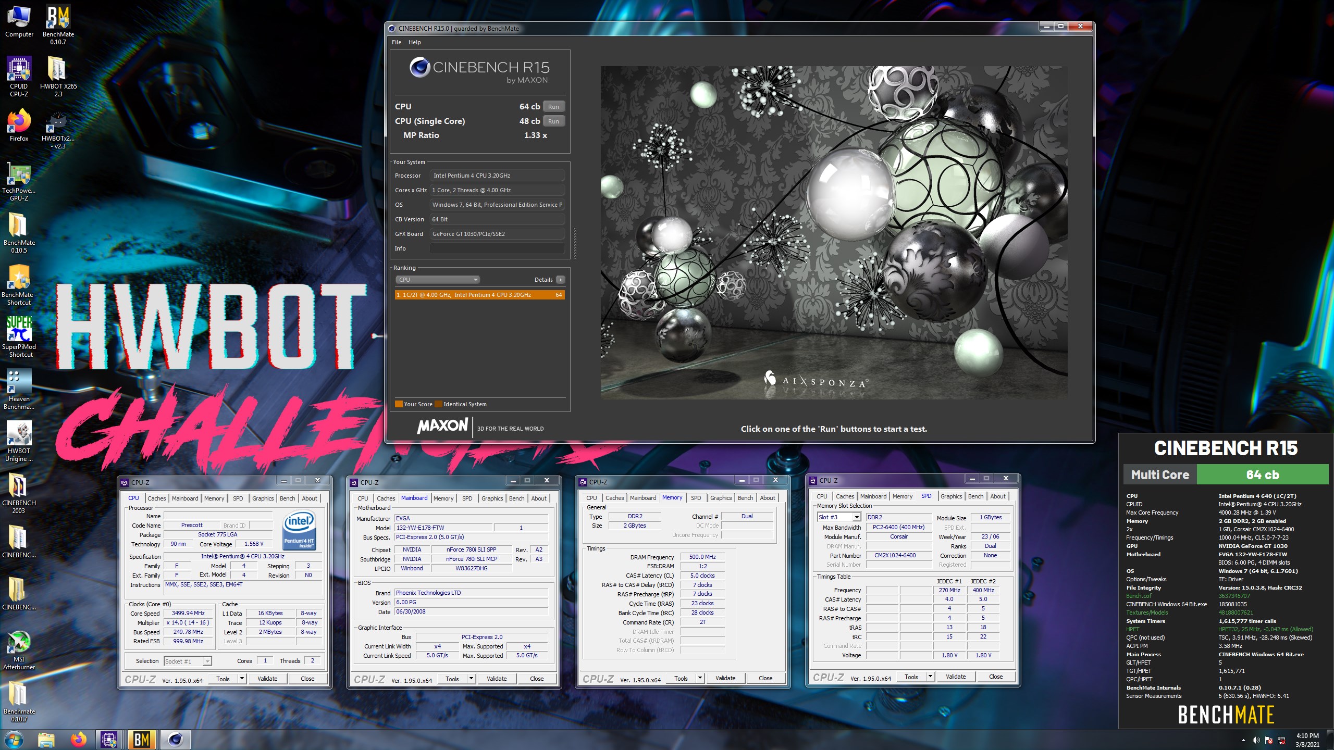The width and height of the screenshot is (1334, 750).
Task: Click the taskbar clock showing 4:10 PM
Action: pos(1307,740)
